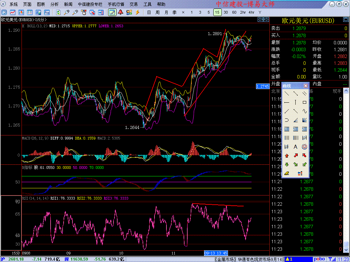
Task: Close the 画线 drawing palette
Action: tap(306, 86)
